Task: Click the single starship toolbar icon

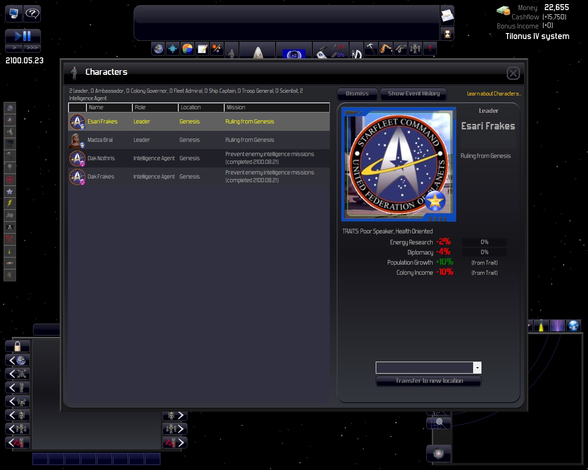Action: pos(401,49)
